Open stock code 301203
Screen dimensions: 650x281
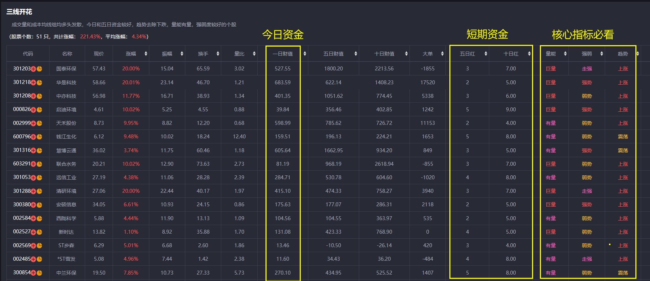pyautogui.click(x=22, y=69)
